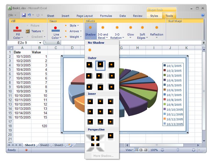Expand the Name Box dropdown arrow
The width and height of the screenshot is (211, 164).
(40, 43)
